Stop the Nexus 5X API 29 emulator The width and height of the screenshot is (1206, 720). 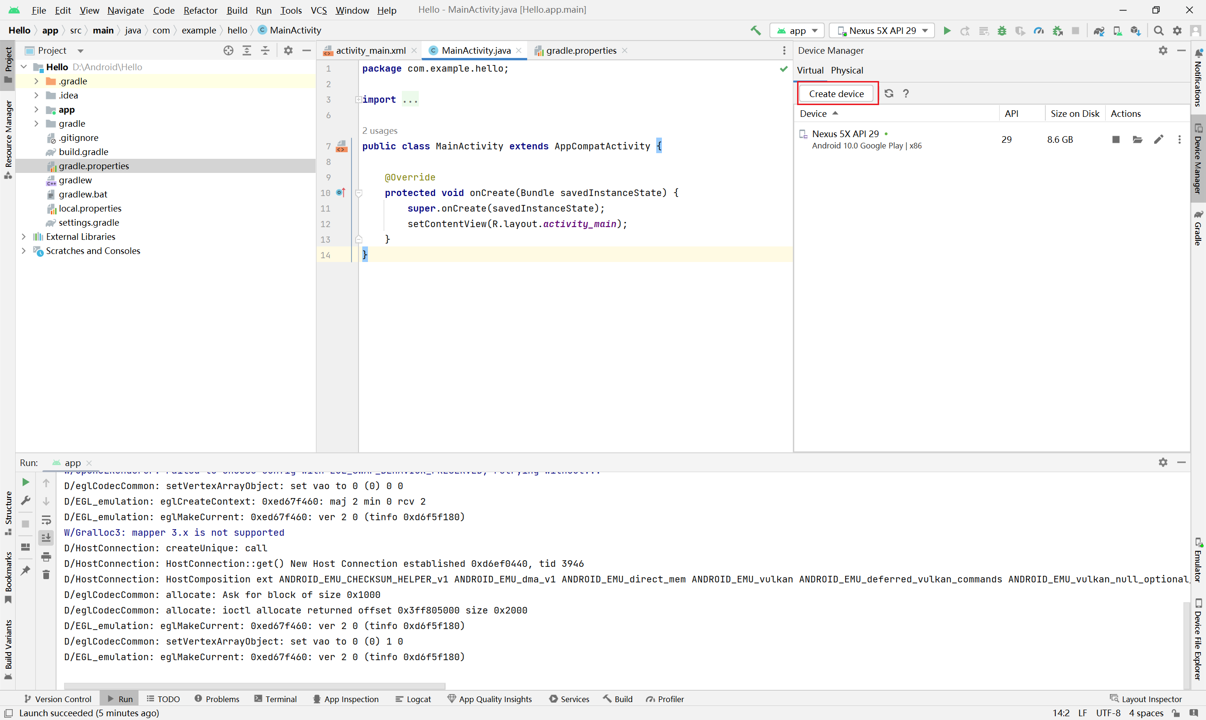[x=1116, y=139]
